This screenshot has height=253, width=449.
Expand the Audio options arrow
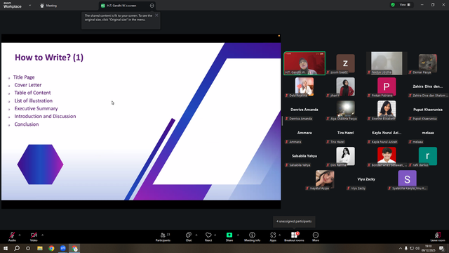[20, 235]
